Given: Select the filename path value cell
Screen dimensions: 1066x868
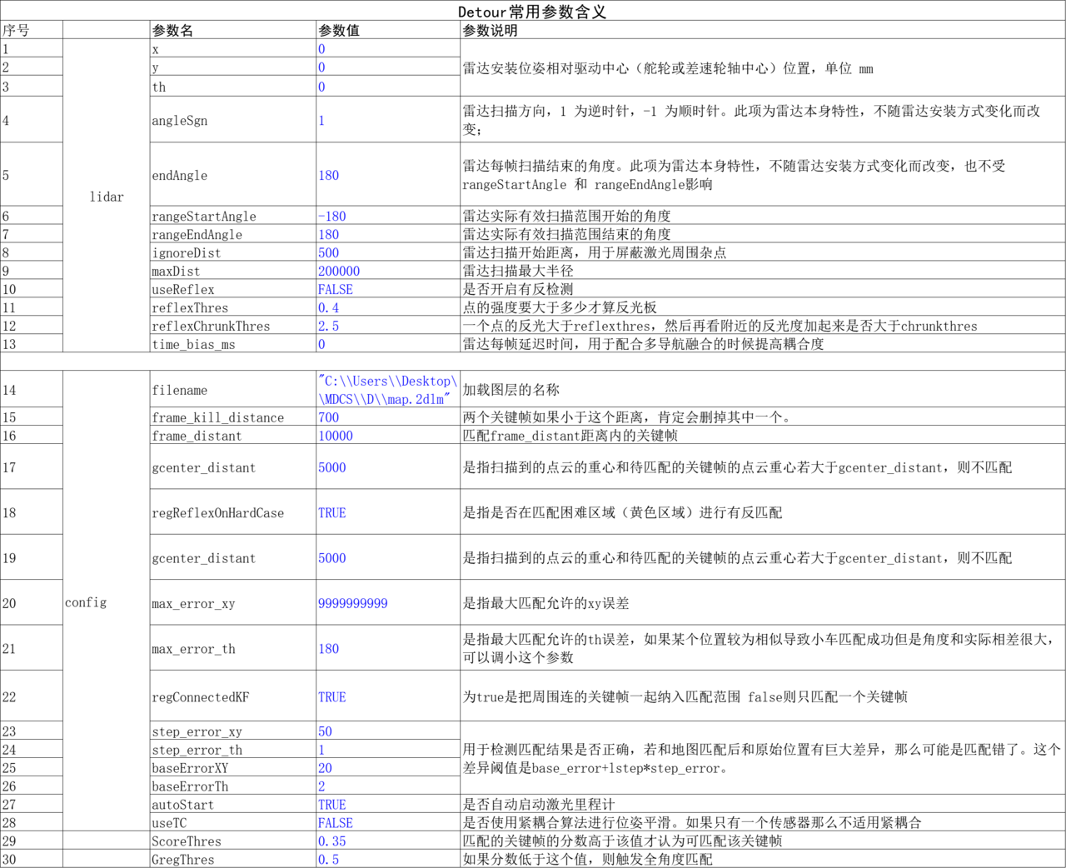Looking at the screenshot, I should tap(387, 390).
